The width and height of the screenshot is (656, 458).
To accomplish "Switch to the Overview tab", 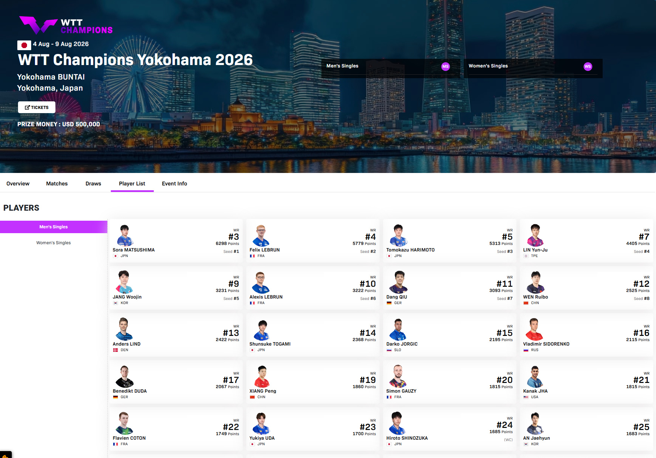I will tap(18, 184).
